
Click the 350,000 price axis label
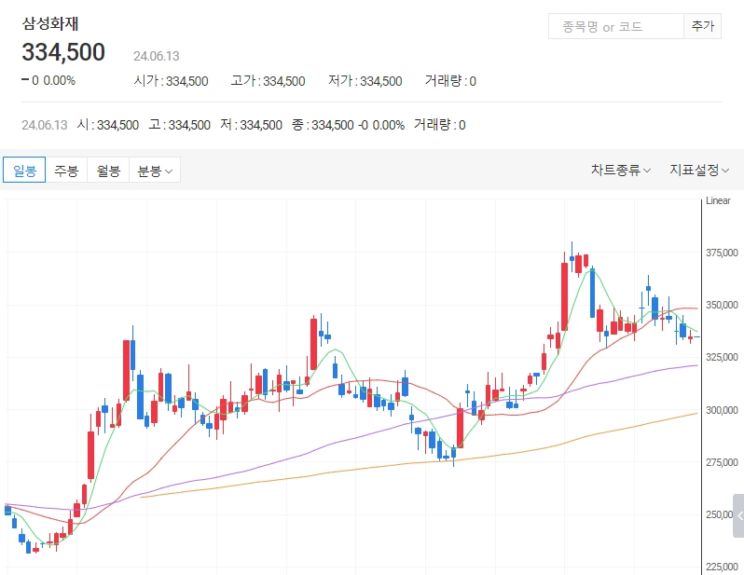(x=722, y=305)
